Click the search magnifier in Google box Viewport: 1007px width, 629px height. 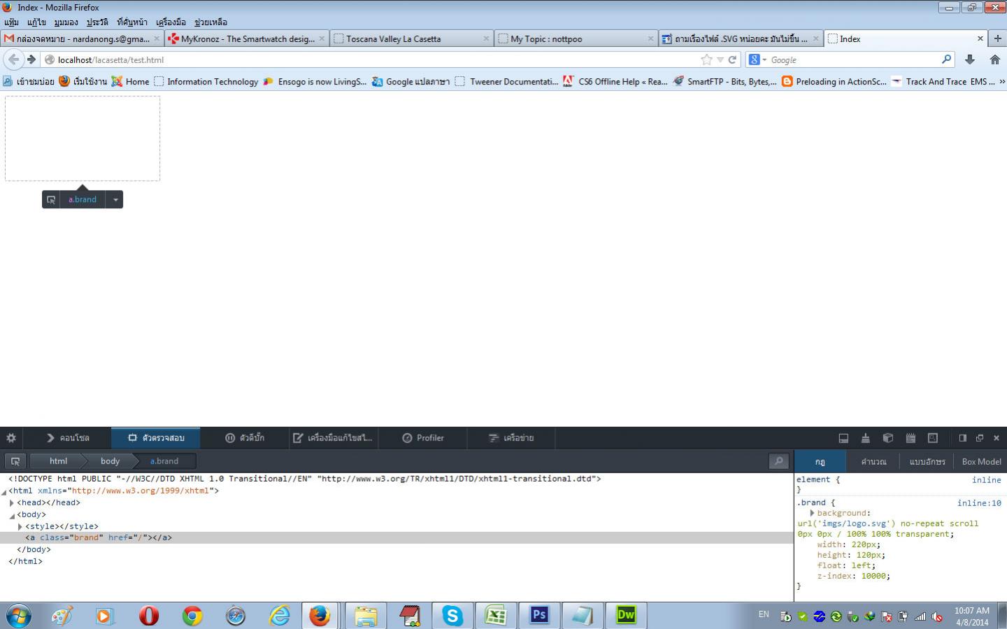click(946, 59)
